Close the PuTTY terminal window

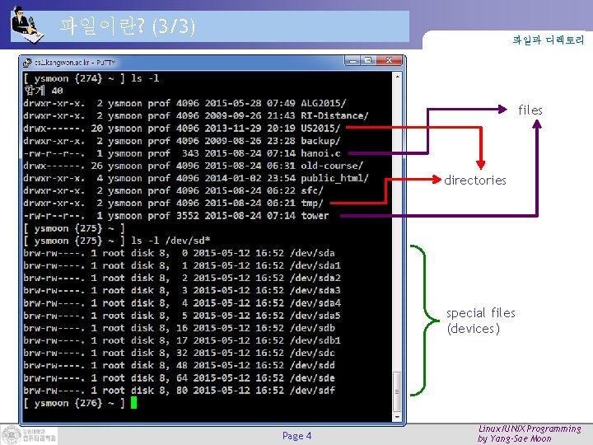[x=389, y=60]
